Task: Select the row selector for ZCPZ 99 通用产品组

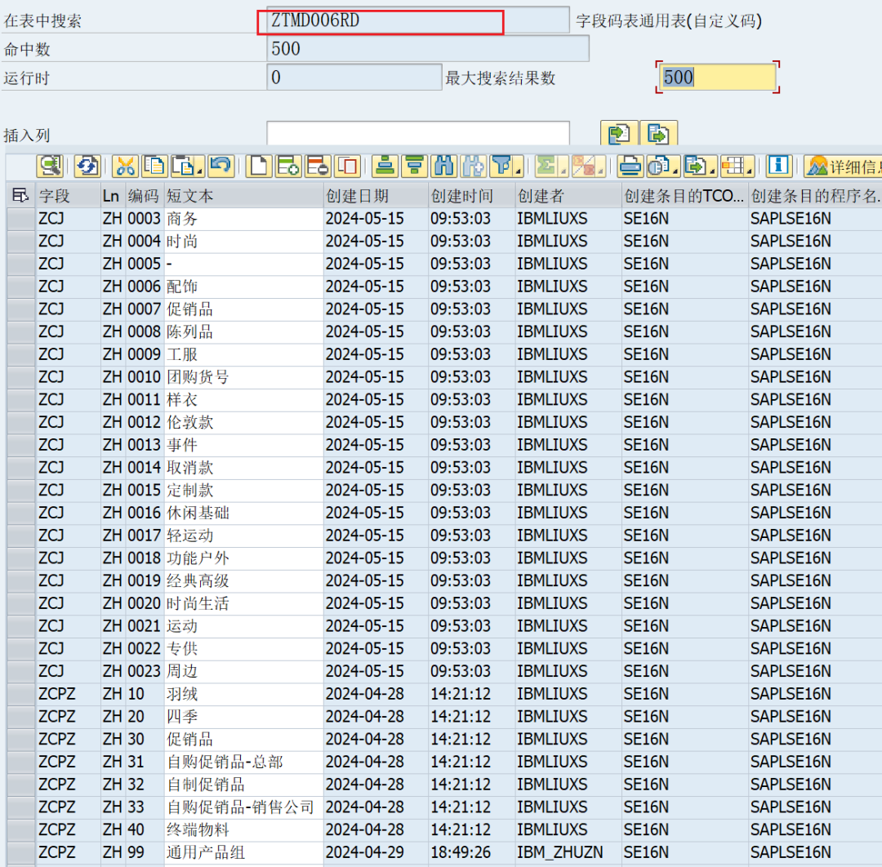Action: (x=20, y=852)
